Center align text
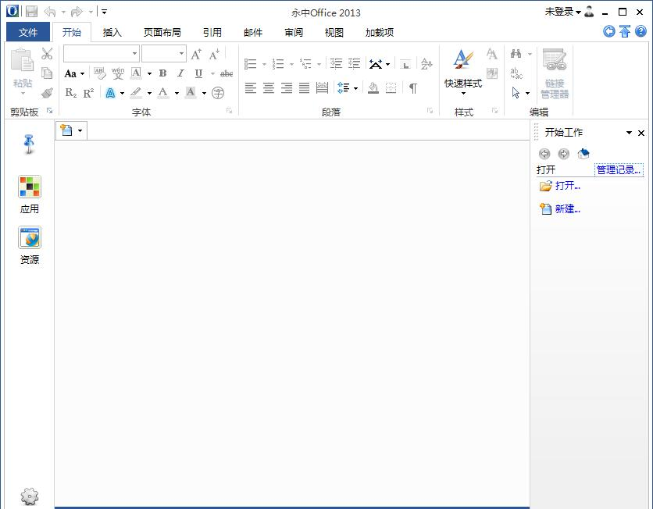This screenshot has height=527, width=653. click(269, 87)
